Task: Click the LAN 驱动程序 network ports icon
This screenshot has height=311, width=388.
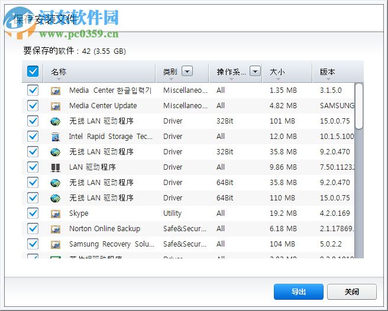Action: tap(56, 167)
